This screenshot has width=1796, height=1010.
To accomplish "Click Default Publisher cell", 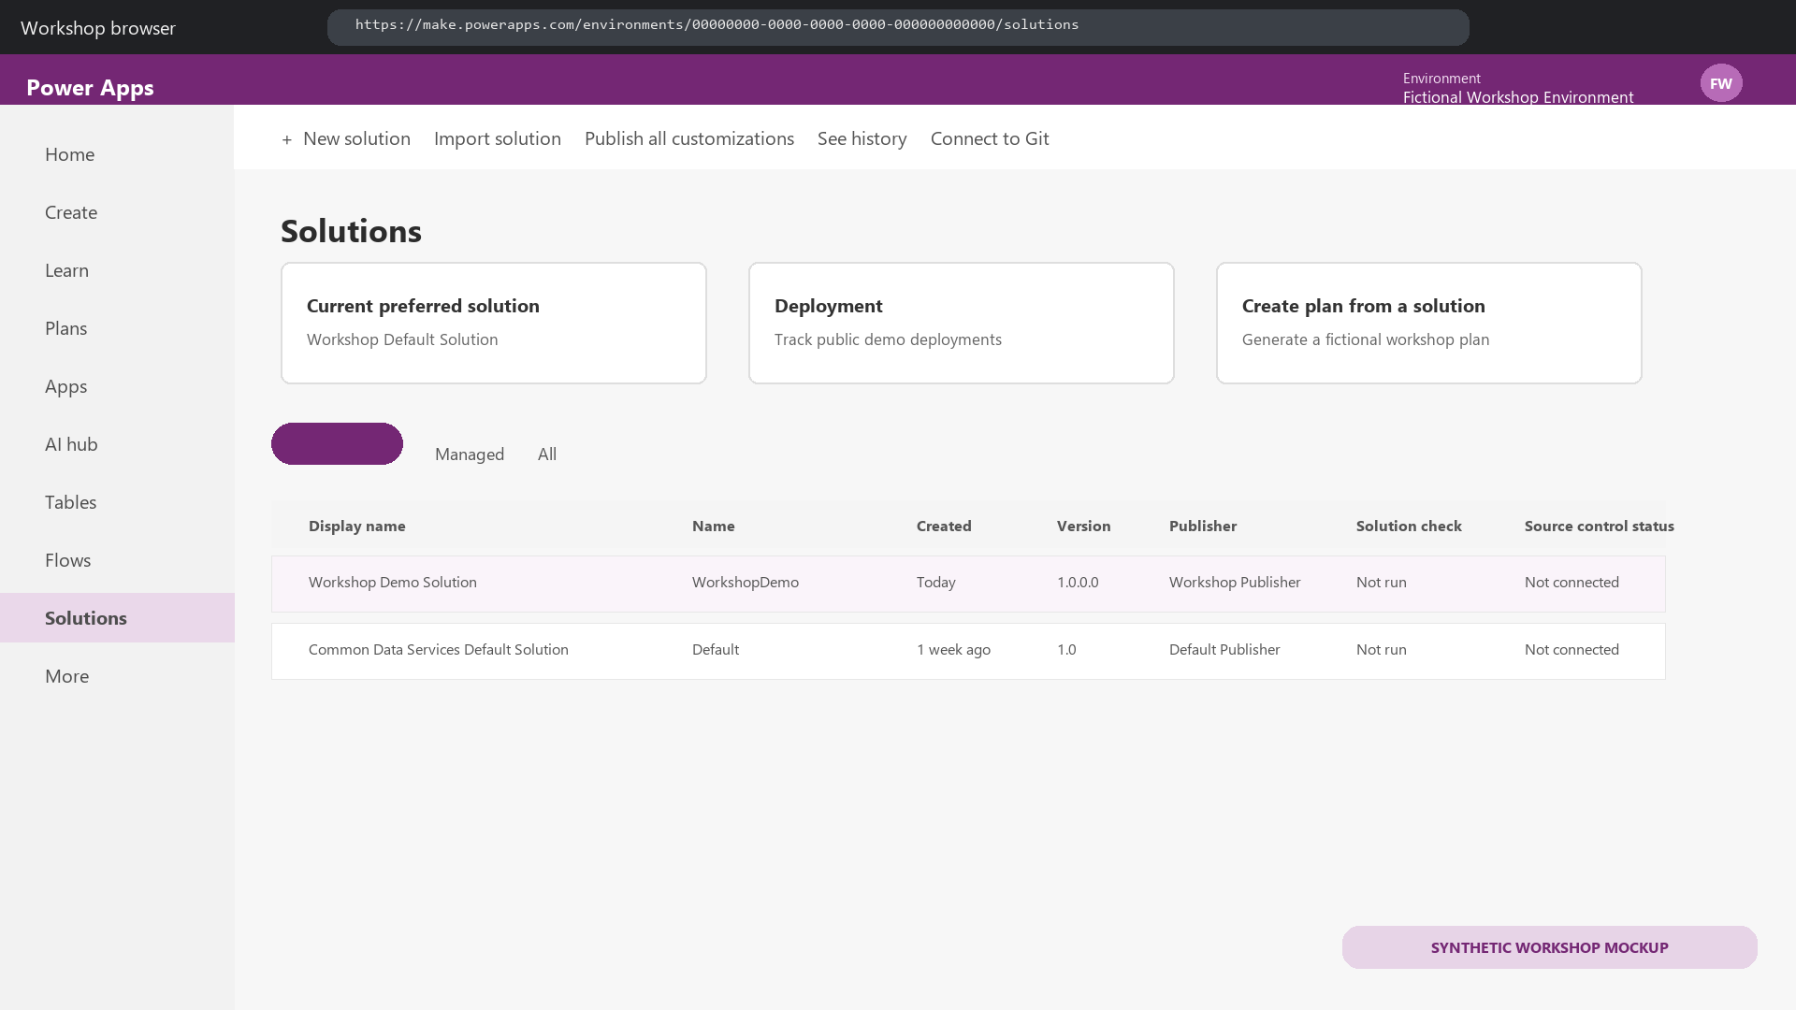I will tap(1224, 649).
